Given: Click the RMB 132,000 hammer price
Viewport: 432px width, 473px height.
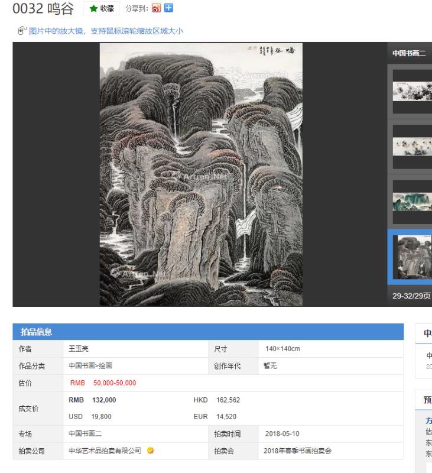Looking at the screenshot, I should pyautogui.click(x=93, y=400).
